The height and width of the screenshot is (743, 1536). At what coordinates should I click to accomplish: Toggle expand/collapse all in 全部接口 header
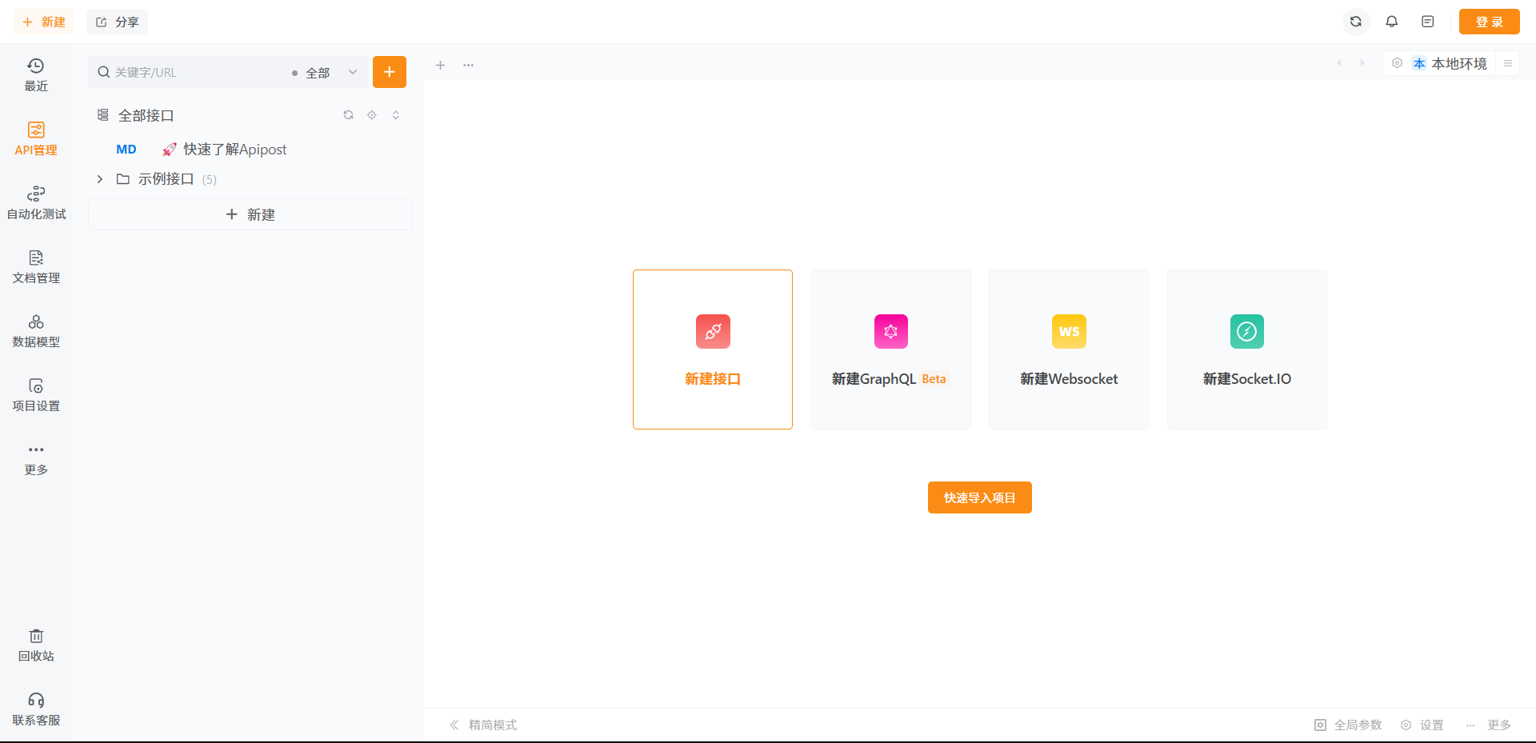click(x=395, y=115)
